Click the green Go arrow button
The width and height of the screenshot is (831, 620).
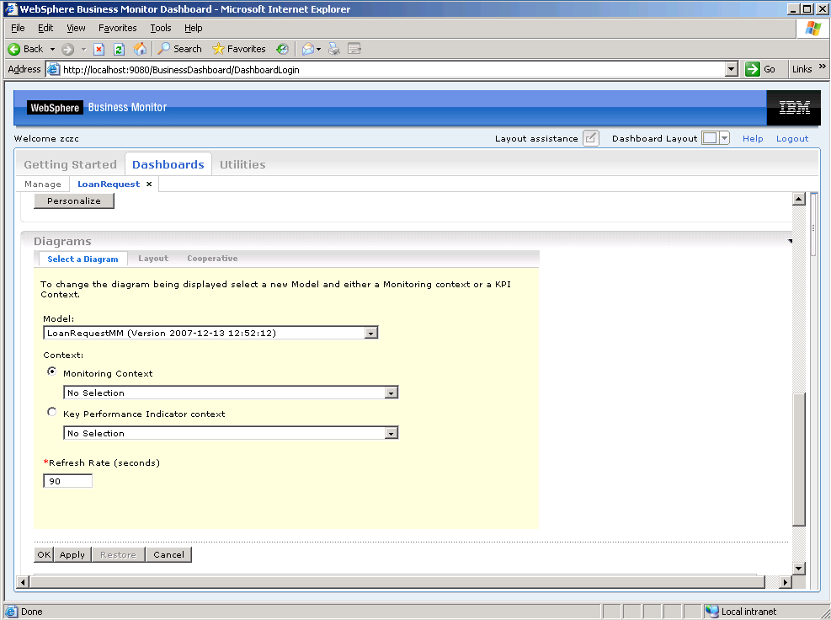pos(752,69)
